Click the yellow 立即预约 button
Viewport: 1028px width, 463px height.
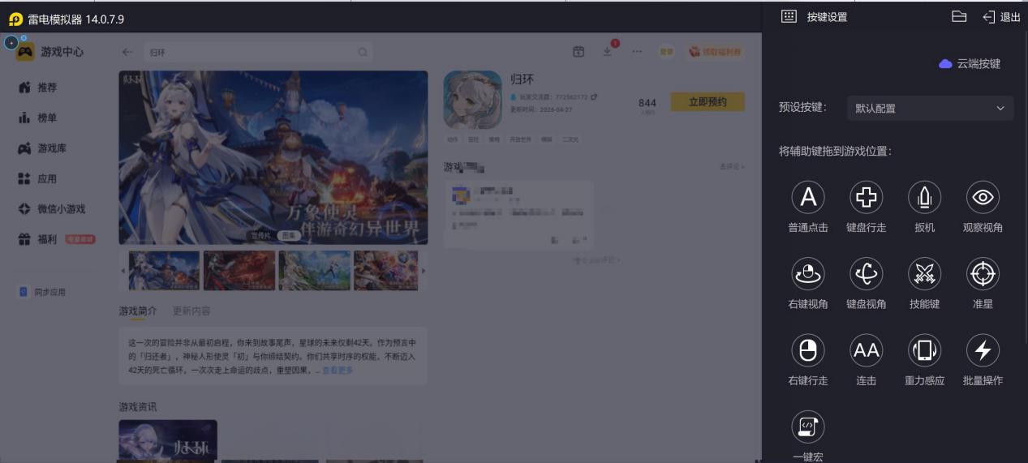point(707,102)
